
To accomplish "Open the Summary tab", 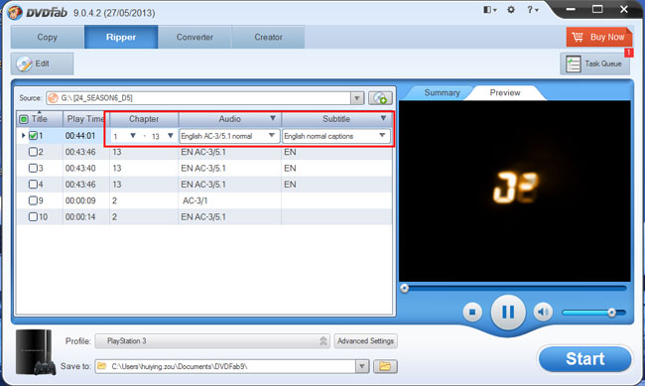I will point(442,92).
